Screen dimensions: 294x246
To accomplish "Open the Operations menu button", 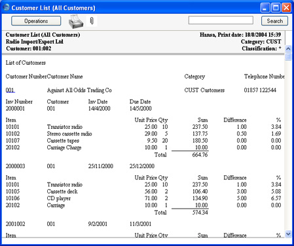I will (36, 21).
